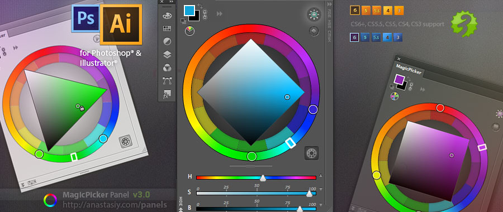Open the color scheme wheel icon under the blue swatch
Viewport: 503px width, 212px height.
tap(190, 31)
